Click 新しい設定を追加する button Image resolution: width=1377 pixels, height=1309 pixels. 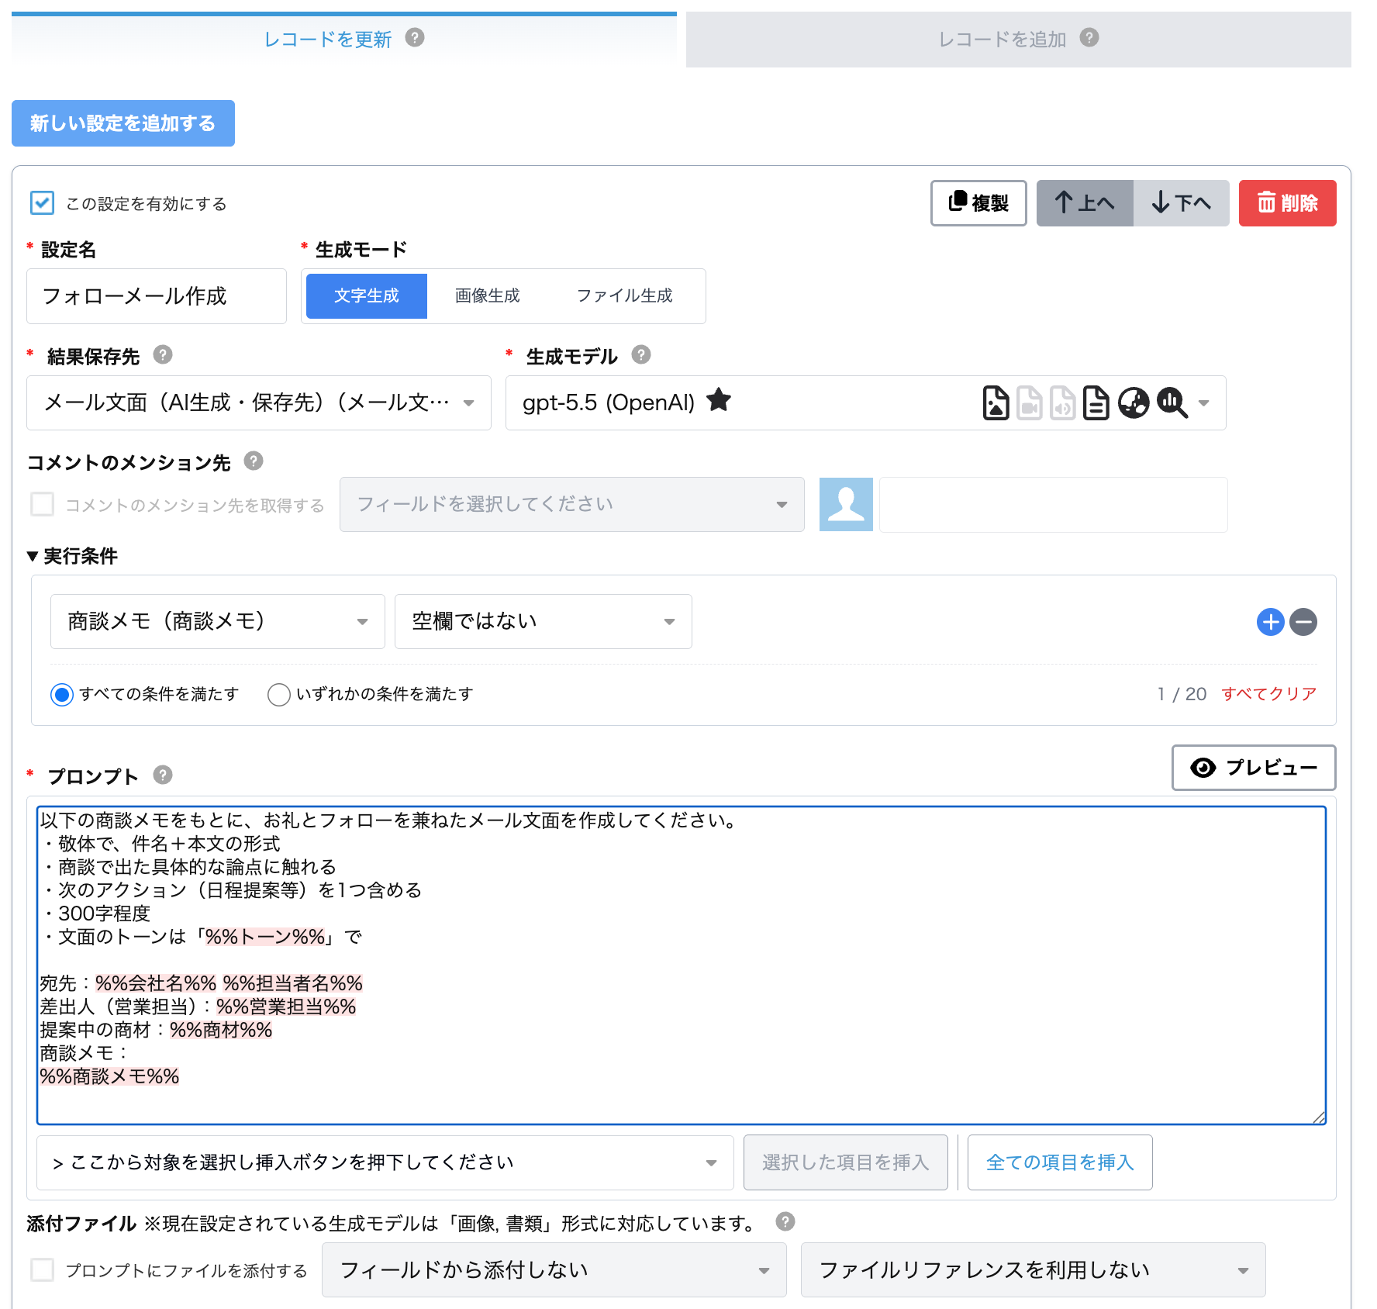(x=123, y=123)
